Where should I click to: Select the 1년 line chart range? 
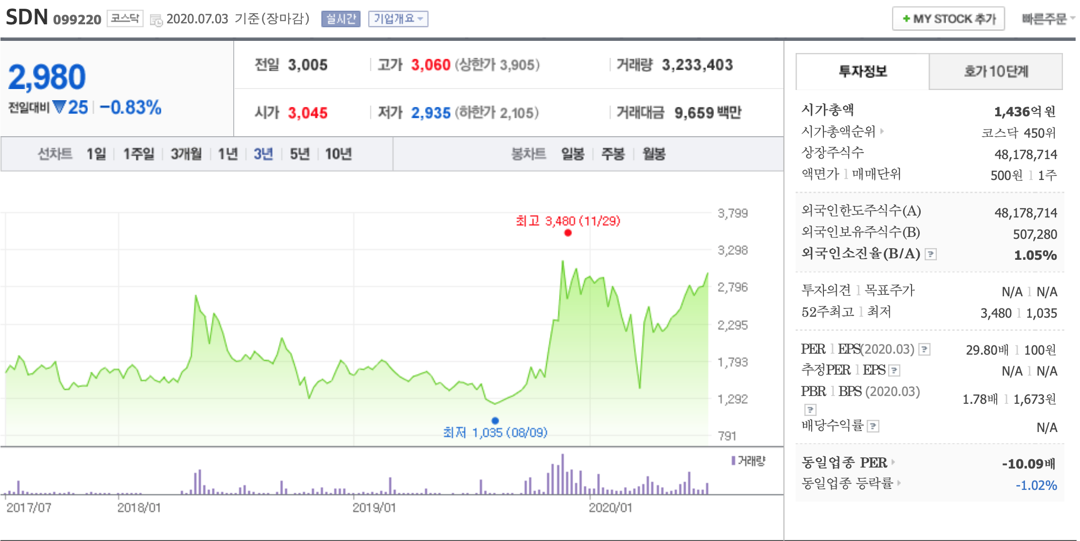(x=227, y=154)
